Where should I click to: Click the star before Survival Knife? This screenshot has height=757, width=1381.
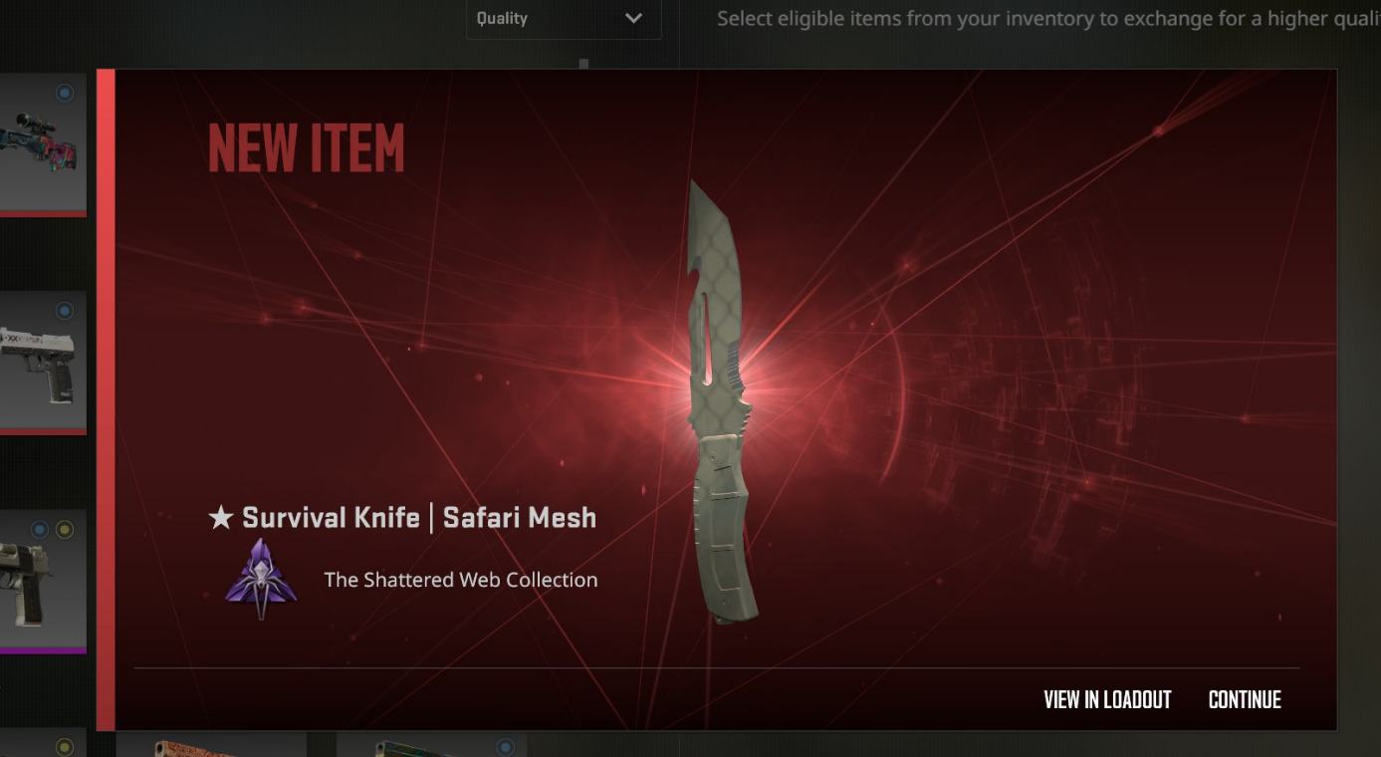(x=220, y=518)
